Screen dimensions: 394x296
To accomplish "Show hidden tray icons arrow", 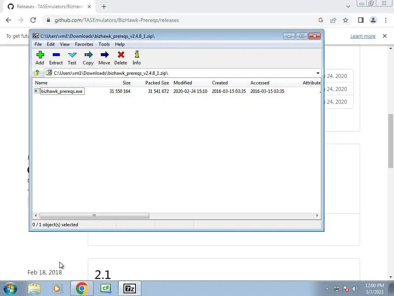I will pyautogui.click(x=327, y=289).
